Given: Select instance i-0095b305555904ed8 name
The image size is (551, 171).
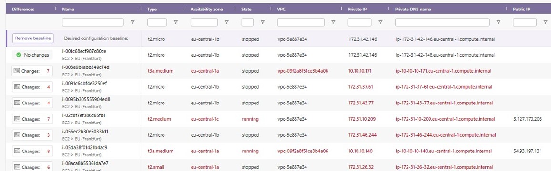Looking at the screenshot, I should pyautogui.click(x=86, y=99).
